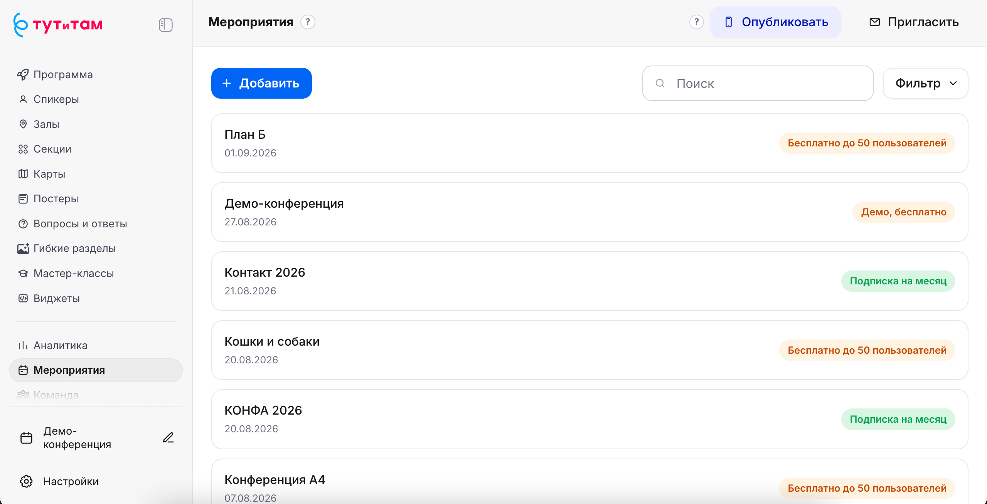The image size is (987, 504).
Task: Click Бесплатно badge on Кошки и собаки
Action: click(867, 350)
